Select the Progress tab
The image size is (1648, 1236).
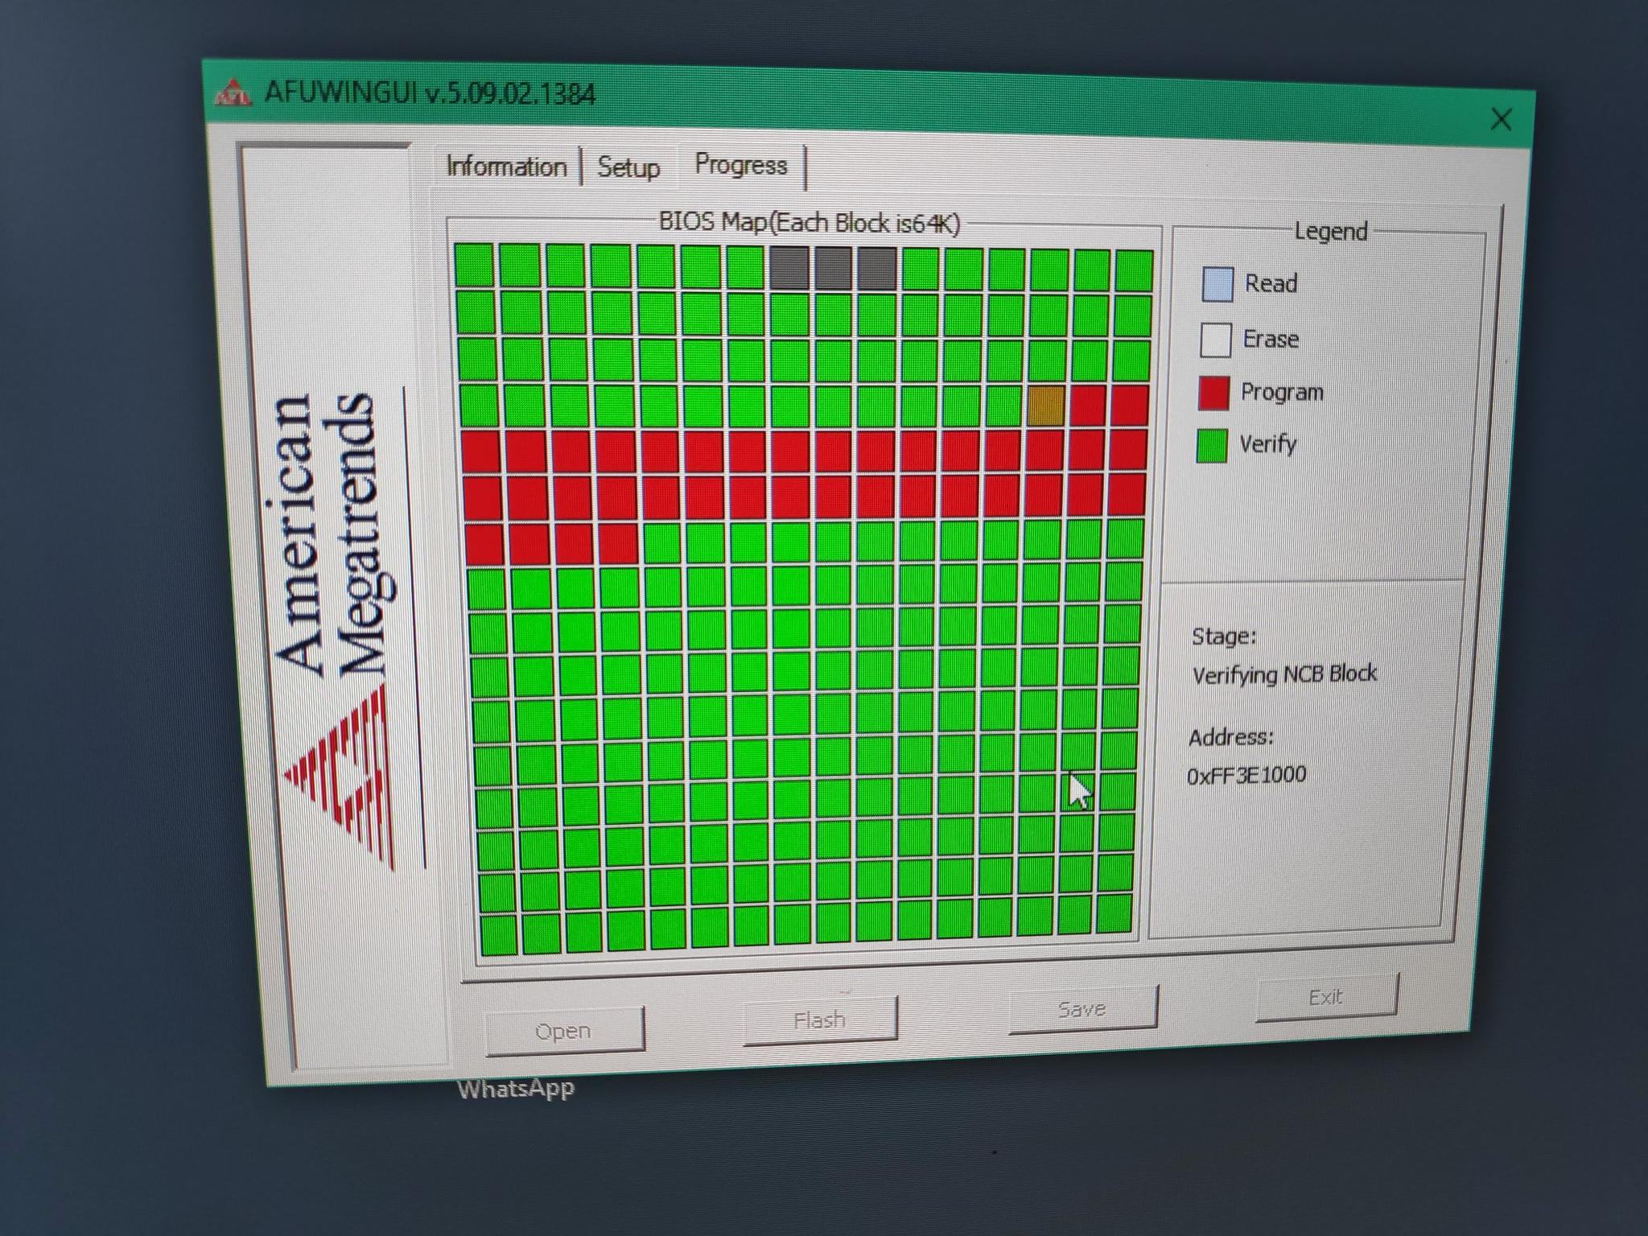(741, 165)
